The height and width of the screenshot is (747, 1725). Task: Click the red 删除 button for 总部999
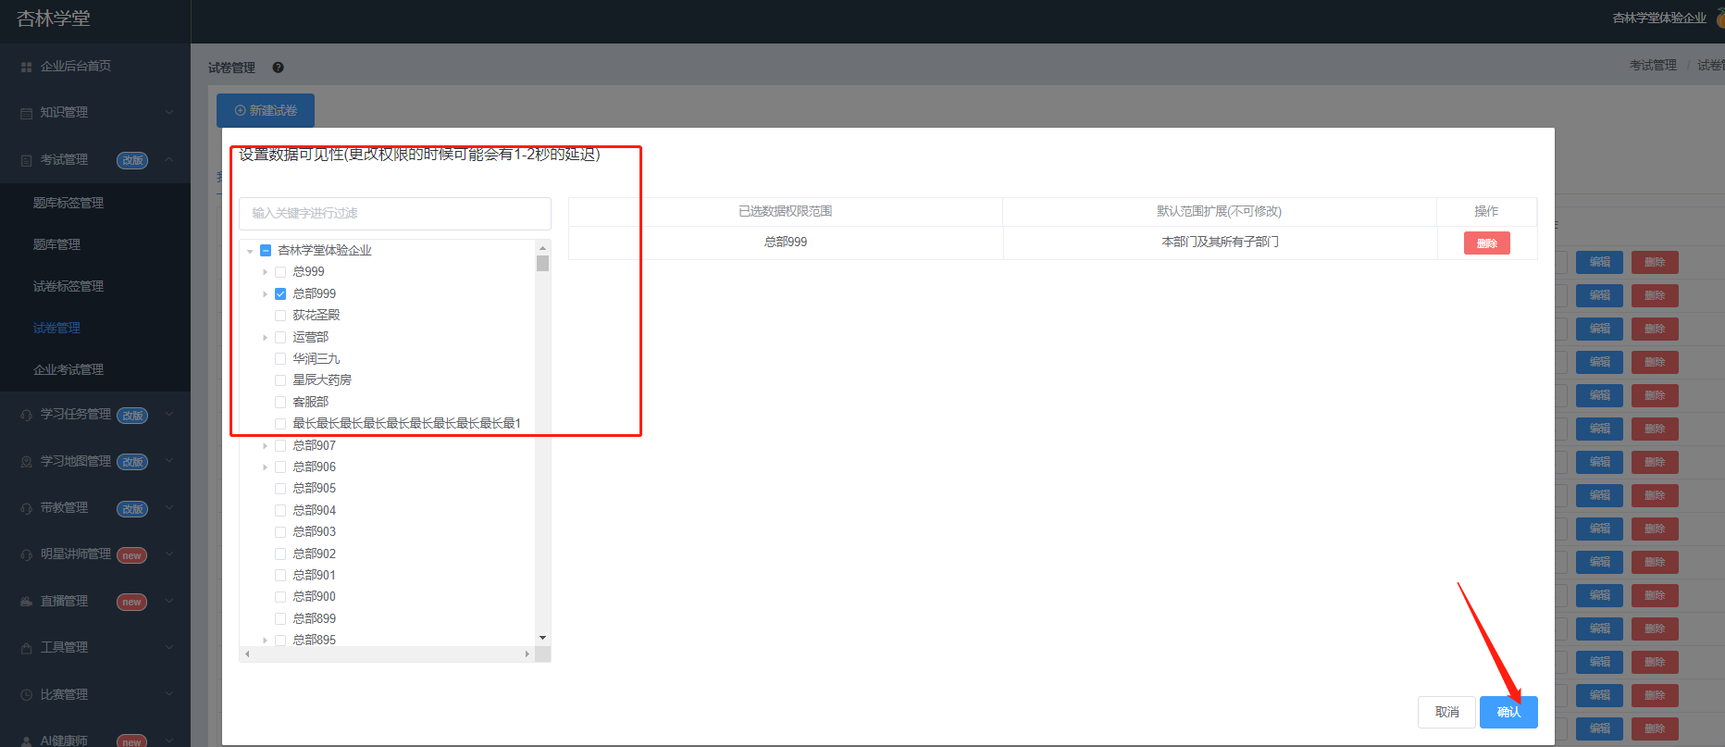tap(1487, 243)
